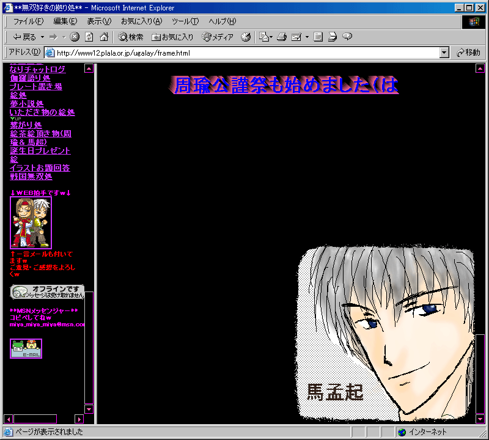The image size is (489, 440).
Task: Click the sidebar's vertical scrollbar thumb
Action: (x=89, y=348)
